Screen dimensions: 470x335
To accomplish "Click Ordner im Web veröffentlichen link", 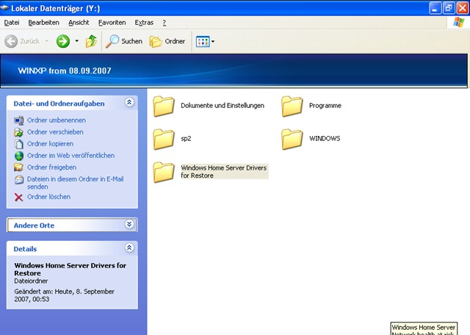I will 70,155.
